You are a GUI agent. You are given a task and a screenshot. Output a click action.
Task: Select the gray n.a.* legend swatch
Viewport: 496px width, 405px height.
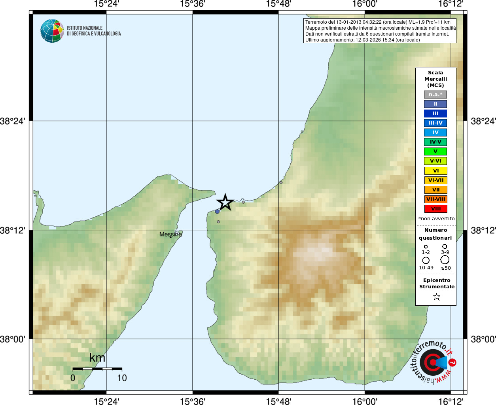point(435,95)
